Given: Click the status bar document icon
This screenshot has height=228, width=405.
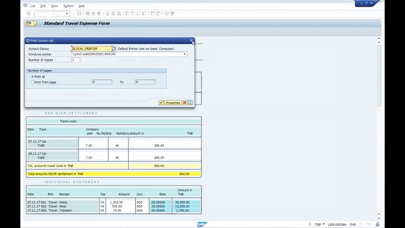Looking at the screenshot, I should (361, 225).
